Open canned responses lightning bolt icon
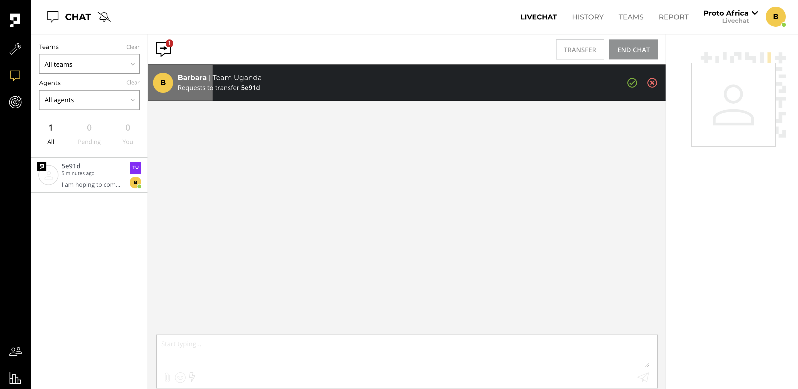The height and width of the screenshot is (389, 798). [x=192, y=377]
